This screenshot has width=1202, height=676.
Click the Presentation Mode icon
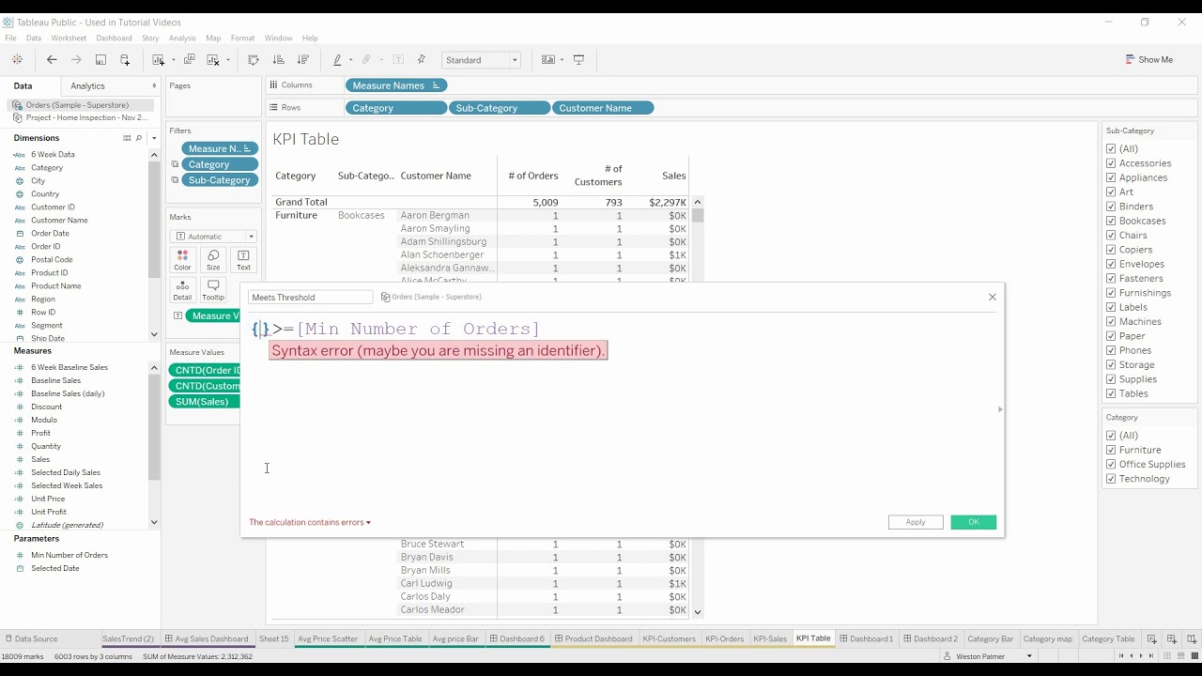[578, 59]
